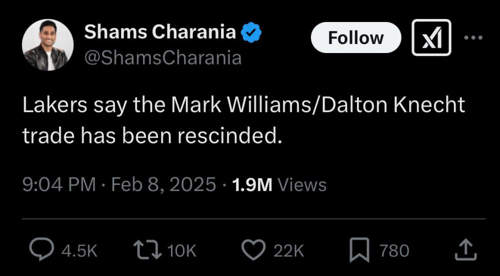This screenshot has width=500, height=276.
Task: Open the @ShamsCharania handle link
Action: point(162,58)
